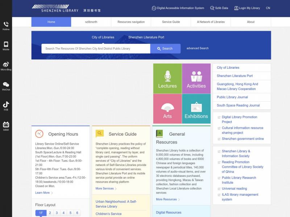Image resolution: width=290 pixels, height=217 pixels.
Task: Select floor 2 in Floor Layout
Action: pyautogui.click(x=50, y=213)
